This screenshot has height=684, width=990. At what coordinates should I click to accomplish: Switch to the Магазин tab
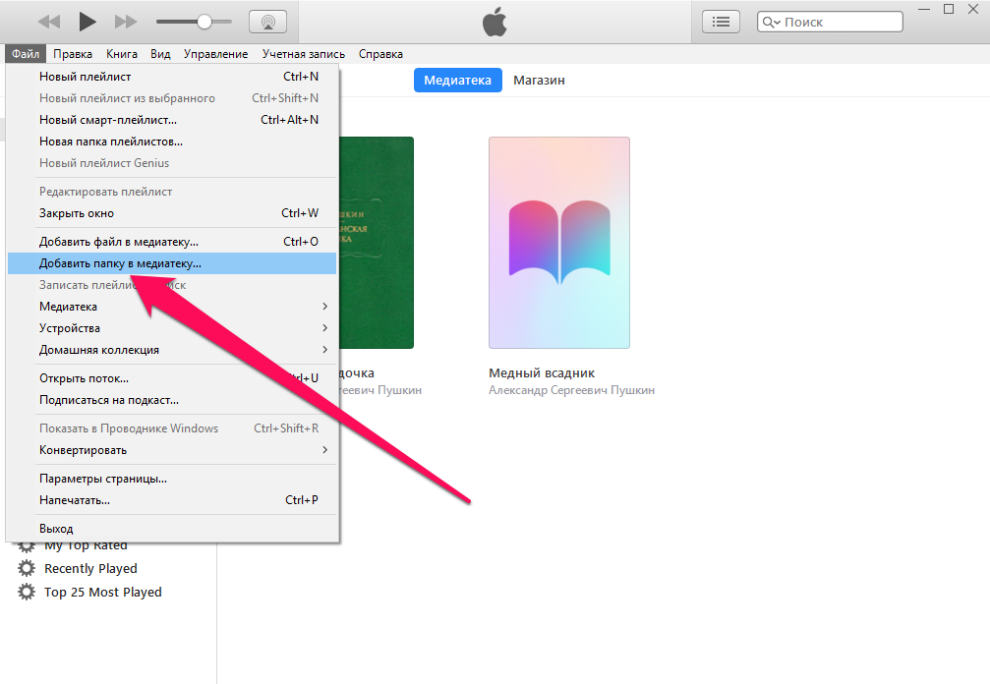point(539,81)
